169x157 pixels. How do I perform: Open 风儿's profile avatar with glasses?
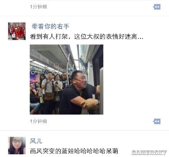coord(17,145)
